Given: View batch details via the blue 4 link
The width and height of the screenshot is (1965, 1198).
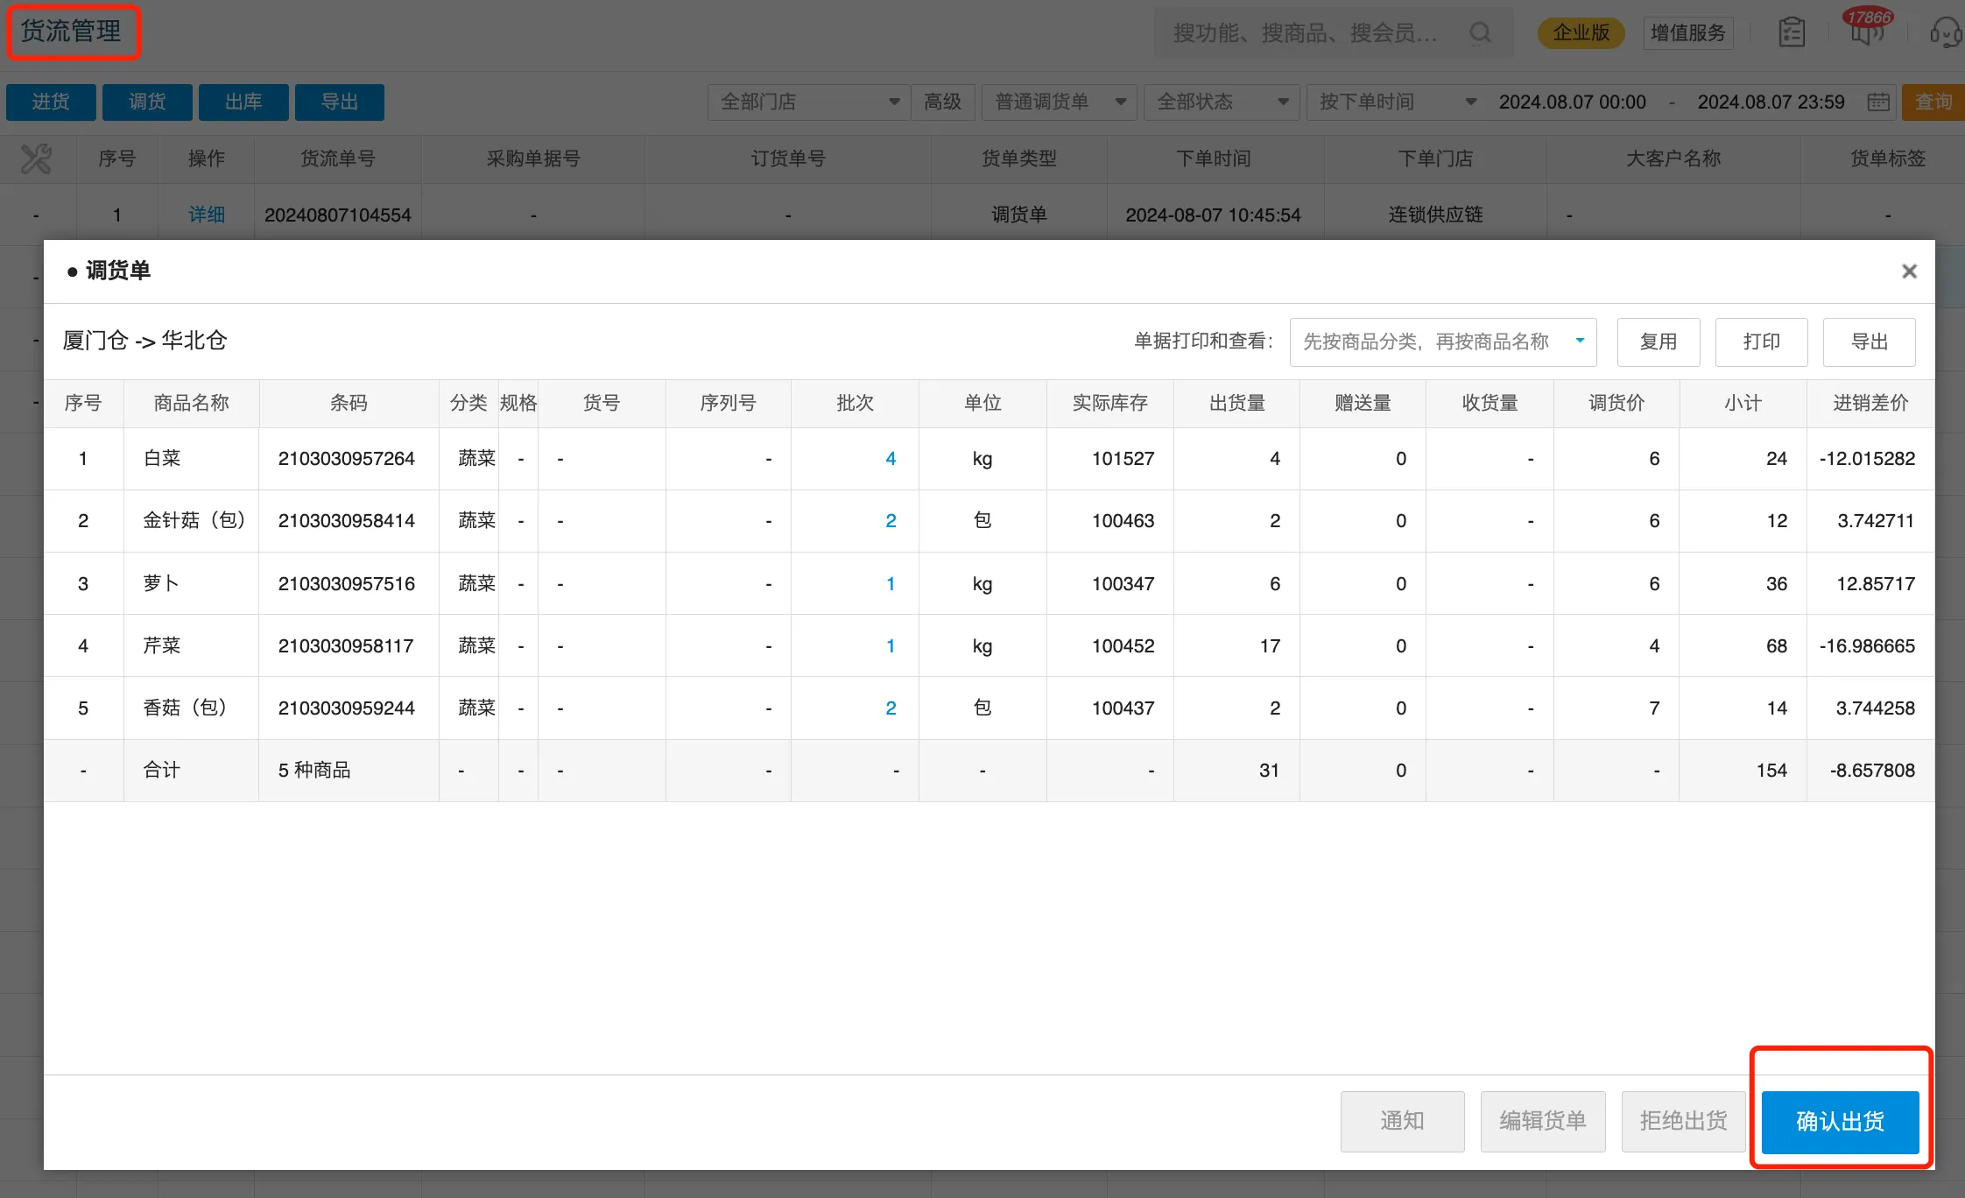Looking at the screenshot, I should click(890, 458).
